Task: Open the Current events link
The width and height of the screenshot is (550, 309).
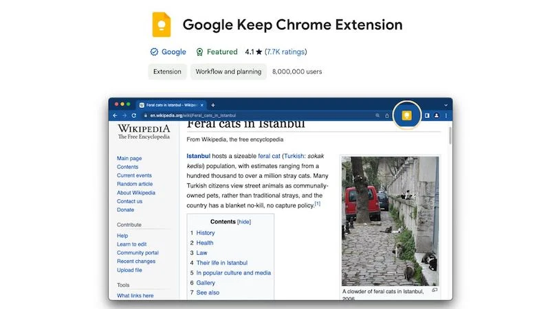Action: pos(134,175)
